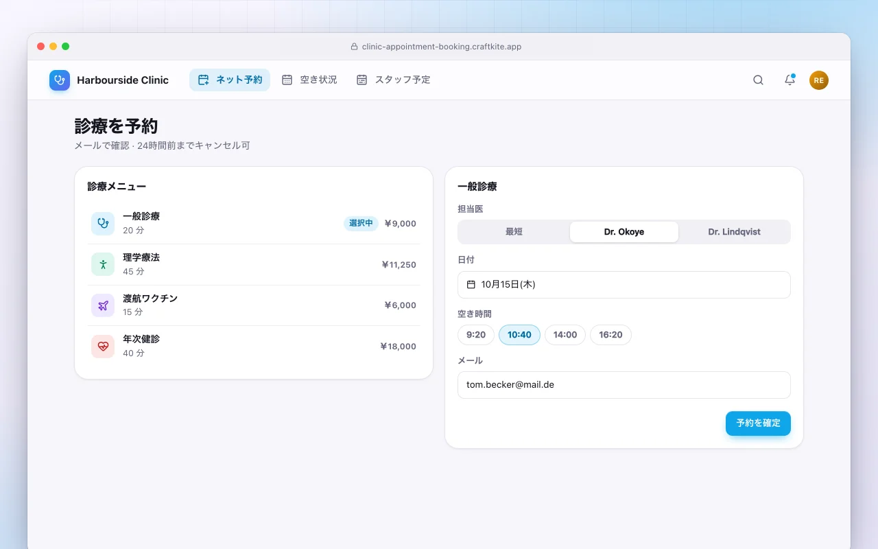Image resolution: width=878 pixels, height=549 pixels.
Task: Open the 空き状況 tab
Action: 309,80
